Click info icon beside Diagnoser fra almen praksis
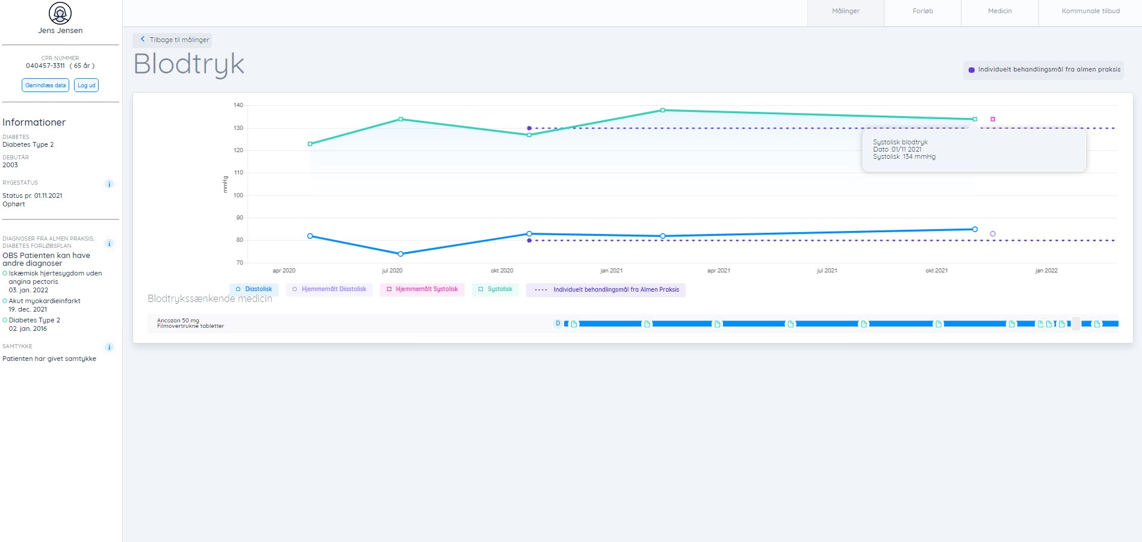 (x=109, y=244)
